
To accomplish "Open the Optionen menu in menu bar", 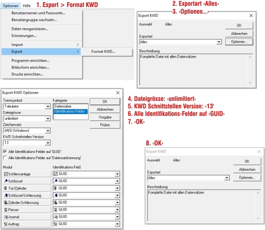I will pos(10,6).
